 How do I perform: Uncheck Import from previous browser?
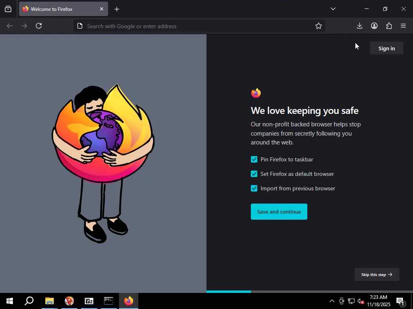pyautogui.click(x=254, y=188)
